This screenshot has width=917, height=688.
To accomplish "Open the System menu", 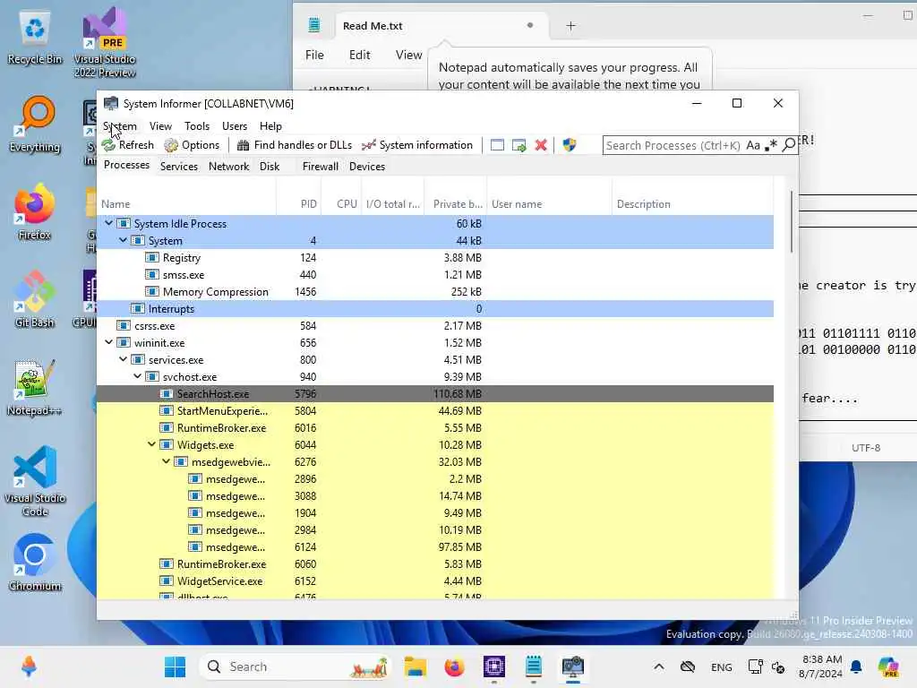I will coord(120,125).
